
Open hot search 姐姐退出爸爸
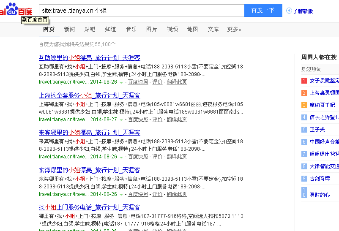click(x=324, y=154)
